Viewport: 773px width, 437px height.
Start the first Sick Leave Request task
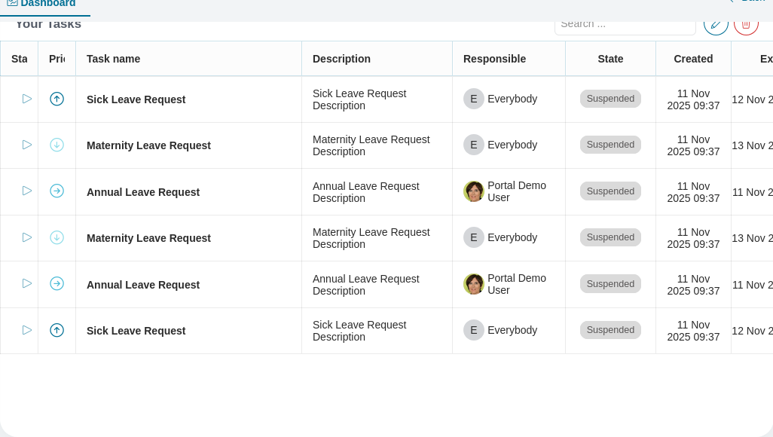(27, 99)
